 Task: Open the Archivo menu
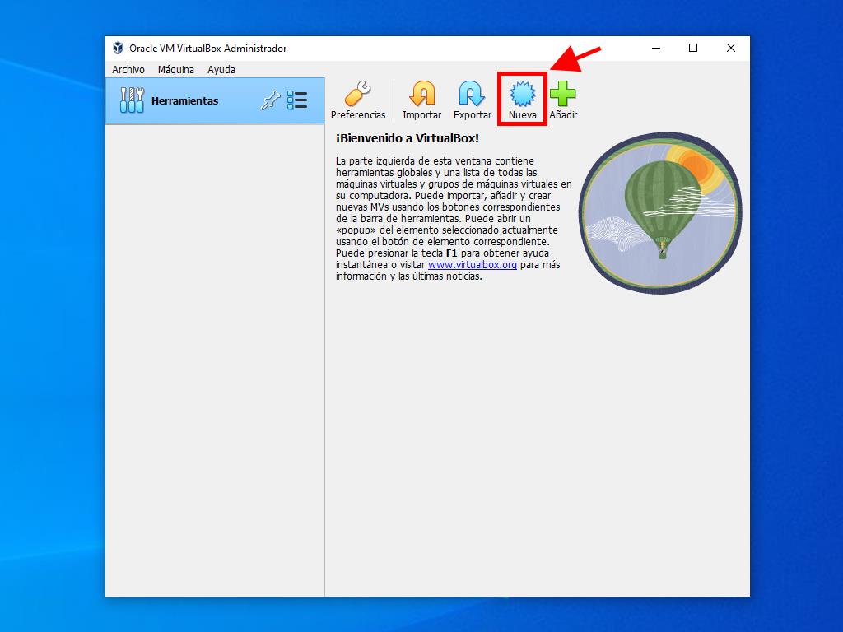pyautogui.click(x=128, y=70)
